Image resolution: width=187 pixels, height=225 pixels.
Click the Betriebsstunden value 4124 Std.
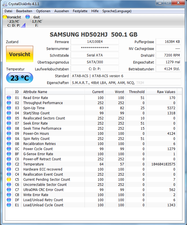pyautogui.click(x=168, y=69)
